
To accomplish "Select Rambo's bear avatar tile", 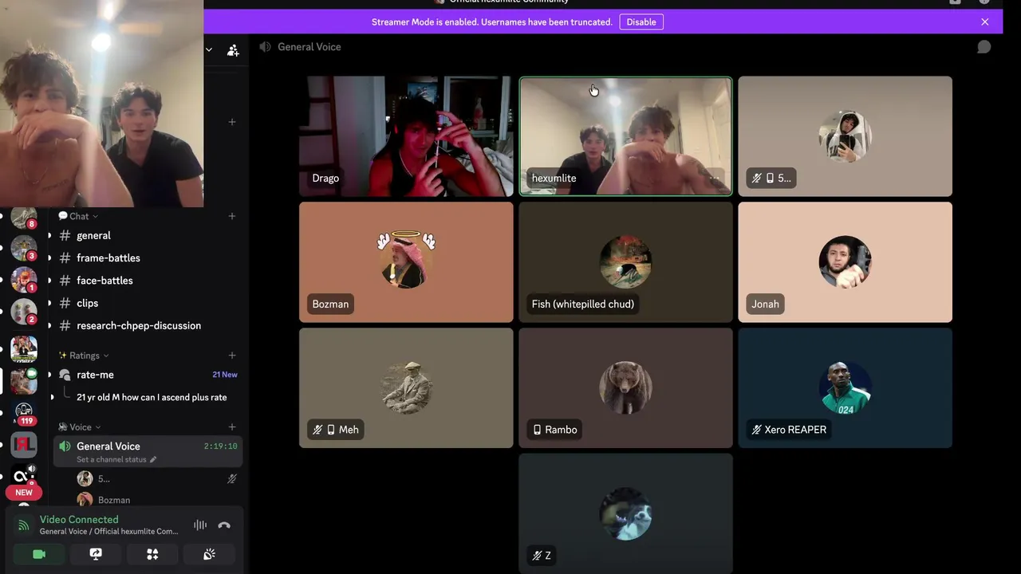I will [625, 388].
